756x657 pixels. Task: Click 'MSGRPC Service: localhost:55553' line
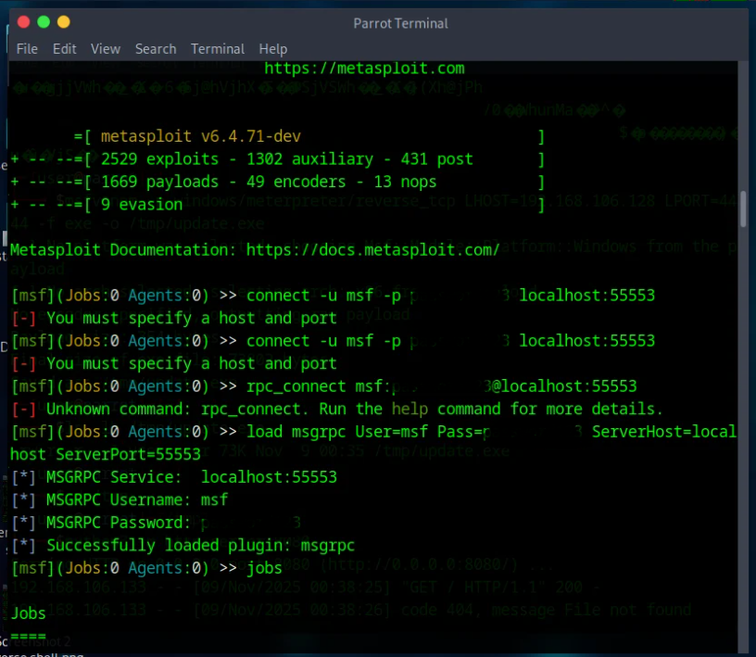pos(174,477)
